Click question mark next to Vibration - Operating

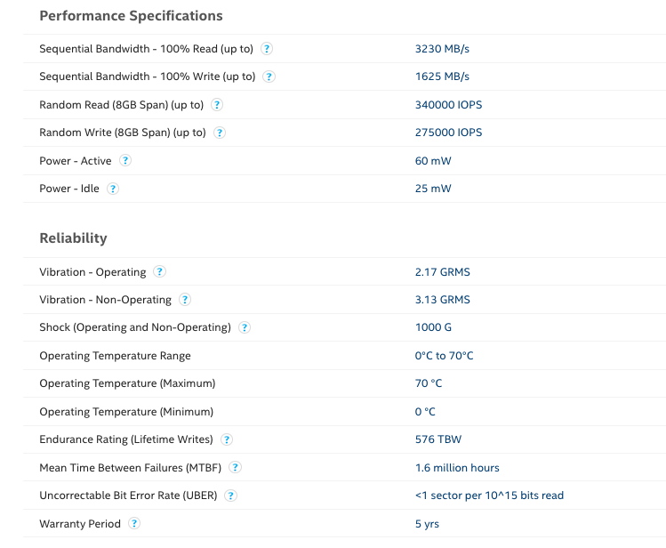[159, 272]
